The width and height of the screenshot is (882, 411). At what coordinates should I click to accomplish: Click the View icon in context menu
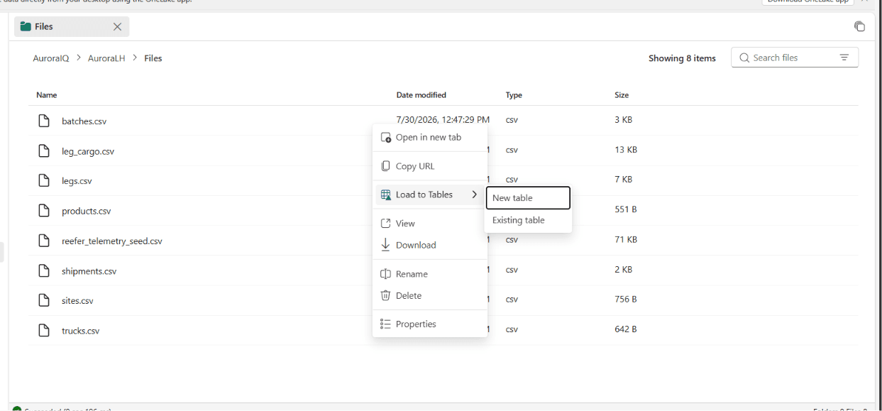tap(386, 224)
